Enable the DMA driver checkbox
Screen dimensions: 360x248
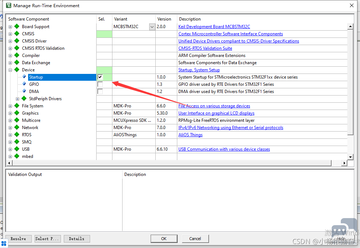pyautogui.click(x=100, y=92)
